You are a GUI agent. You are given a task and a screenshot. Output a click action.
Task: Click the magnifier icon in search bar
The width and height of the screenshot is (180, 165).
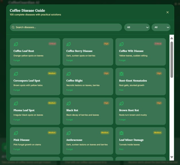pos(13,27)
